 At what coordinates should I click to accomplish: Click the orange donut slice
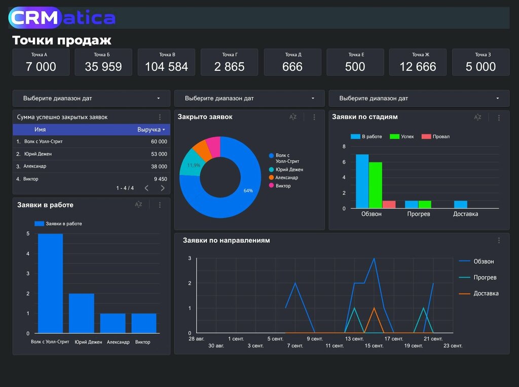203,150
